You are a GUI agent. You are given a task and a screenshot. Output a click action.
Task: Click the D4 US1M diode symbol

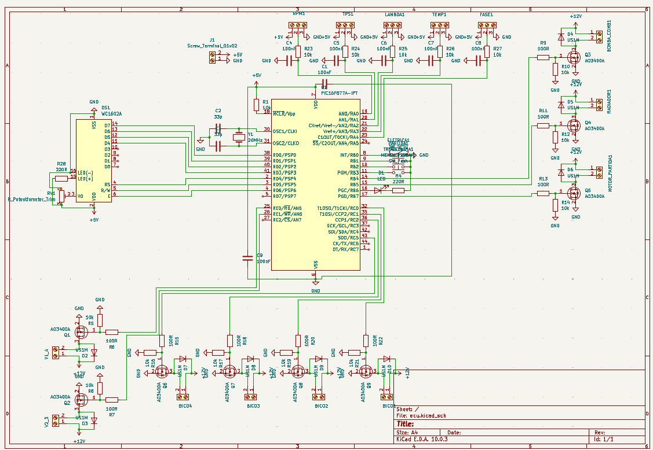[561, 36]
